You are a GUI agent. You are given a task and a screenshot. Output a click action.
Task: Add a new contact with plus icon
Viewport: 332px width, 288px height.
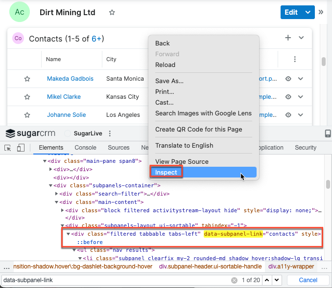pos(288,38)
